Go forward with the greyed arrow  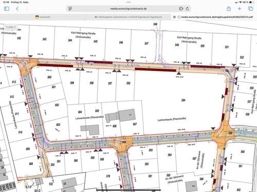(27, 9)
